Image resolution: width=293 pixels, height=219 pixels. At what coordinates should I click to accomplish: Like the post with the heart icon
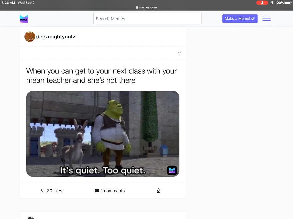click(43, 191)
